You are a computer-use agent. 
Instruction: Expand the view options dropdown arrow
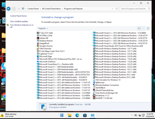pyautogui.click(x=143, y=28)
